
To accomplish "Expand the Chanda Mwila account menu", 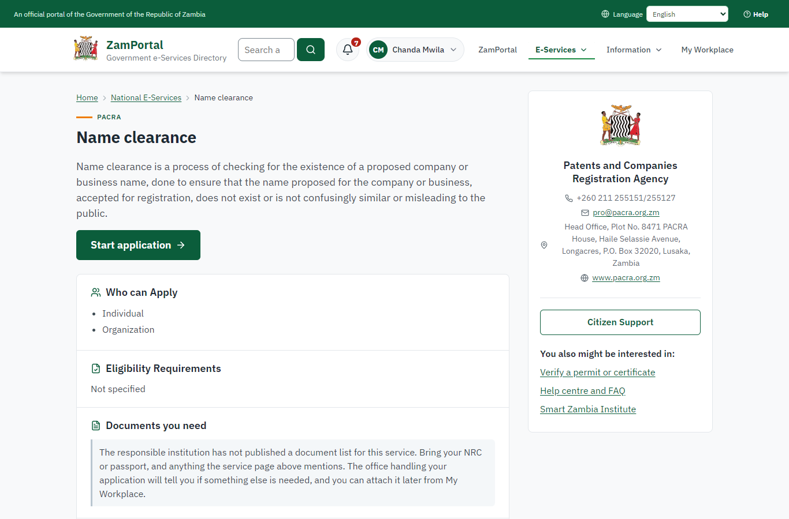I will 415,50.
